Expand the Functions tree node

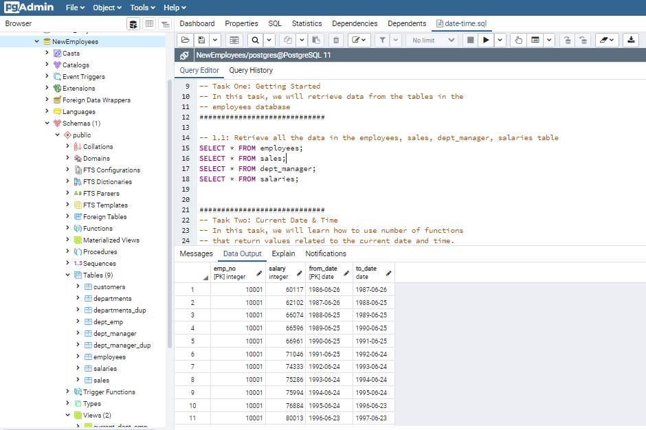tap(67, 229)
